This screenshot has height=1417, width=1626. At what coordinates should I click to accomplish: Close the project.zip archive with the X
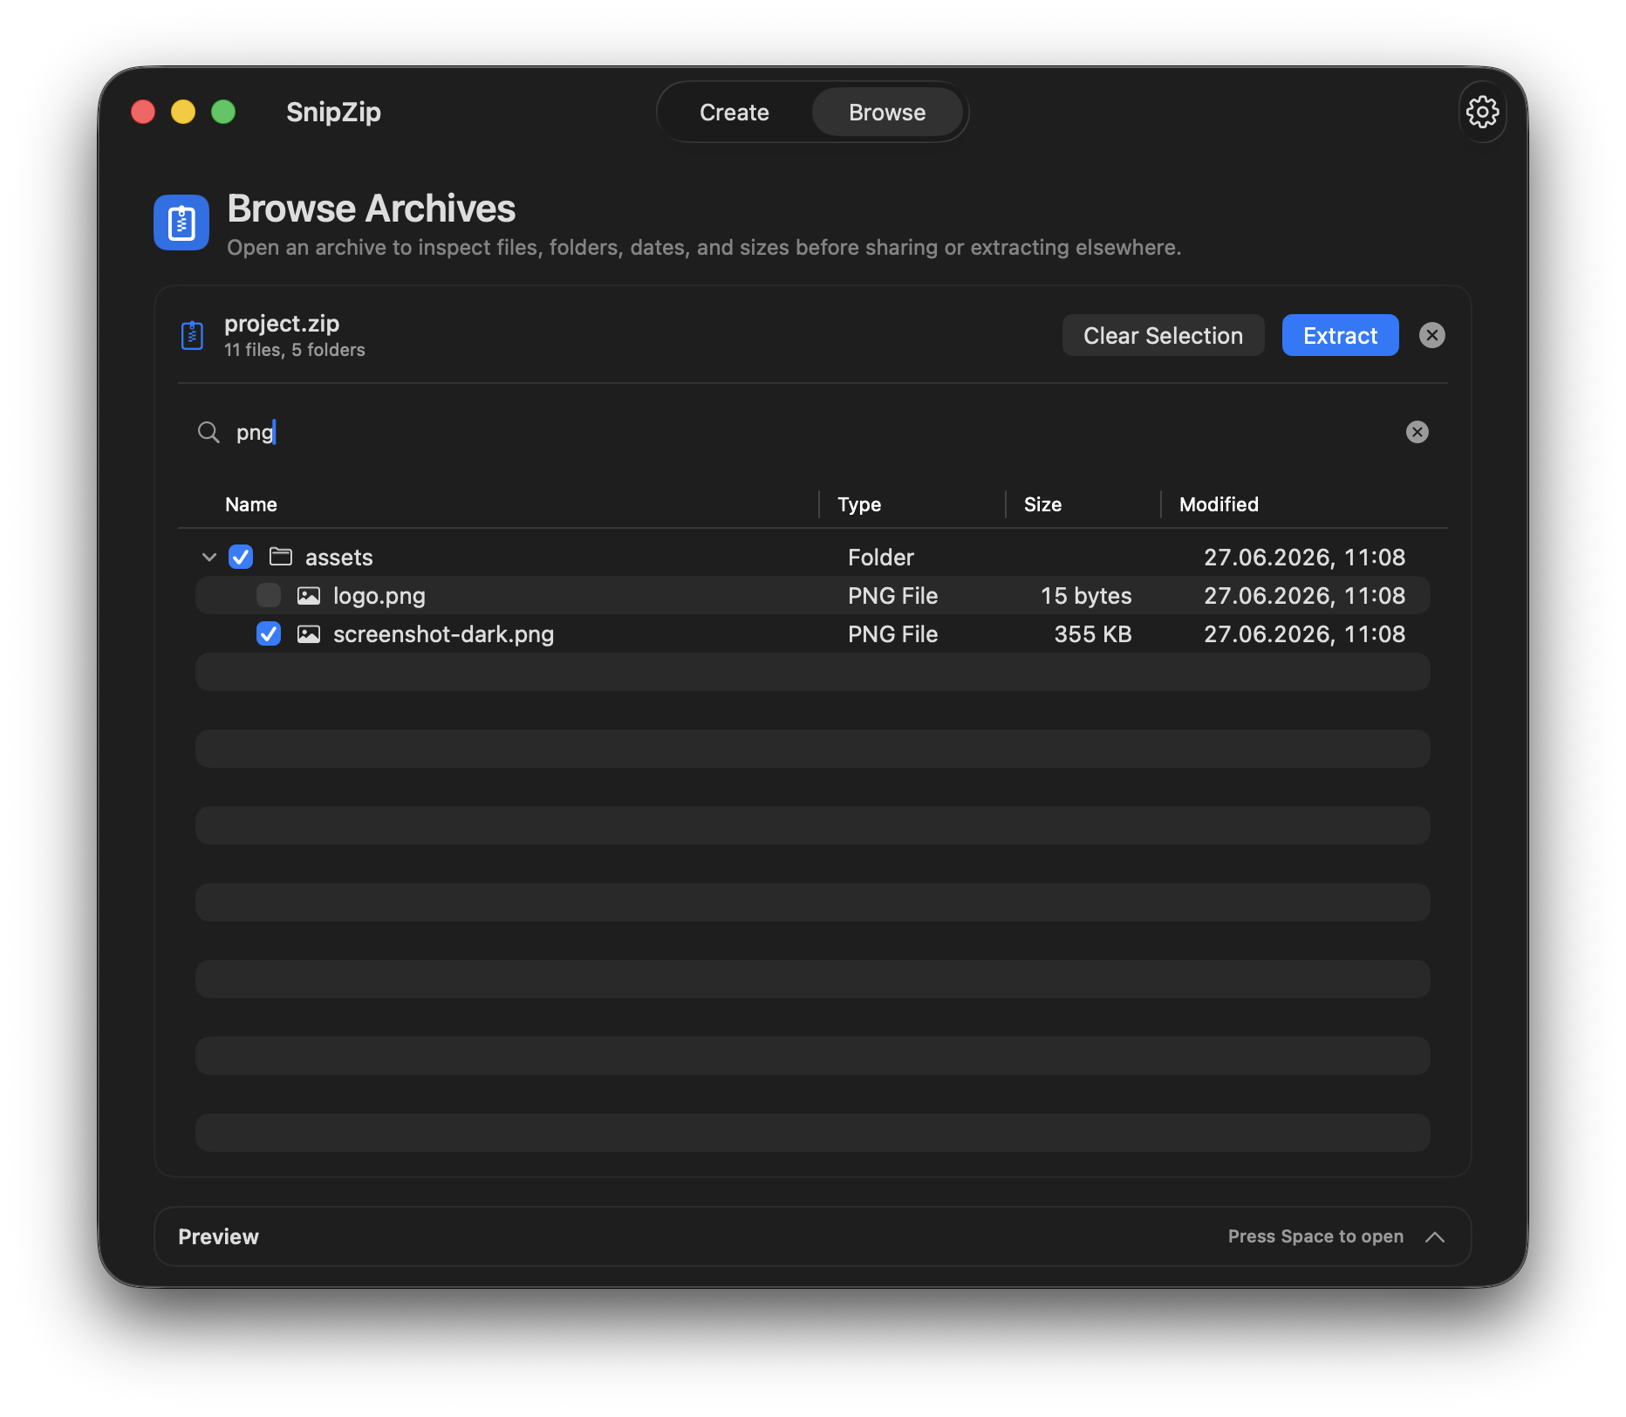pyautogui.click(x=1431, y=336)
